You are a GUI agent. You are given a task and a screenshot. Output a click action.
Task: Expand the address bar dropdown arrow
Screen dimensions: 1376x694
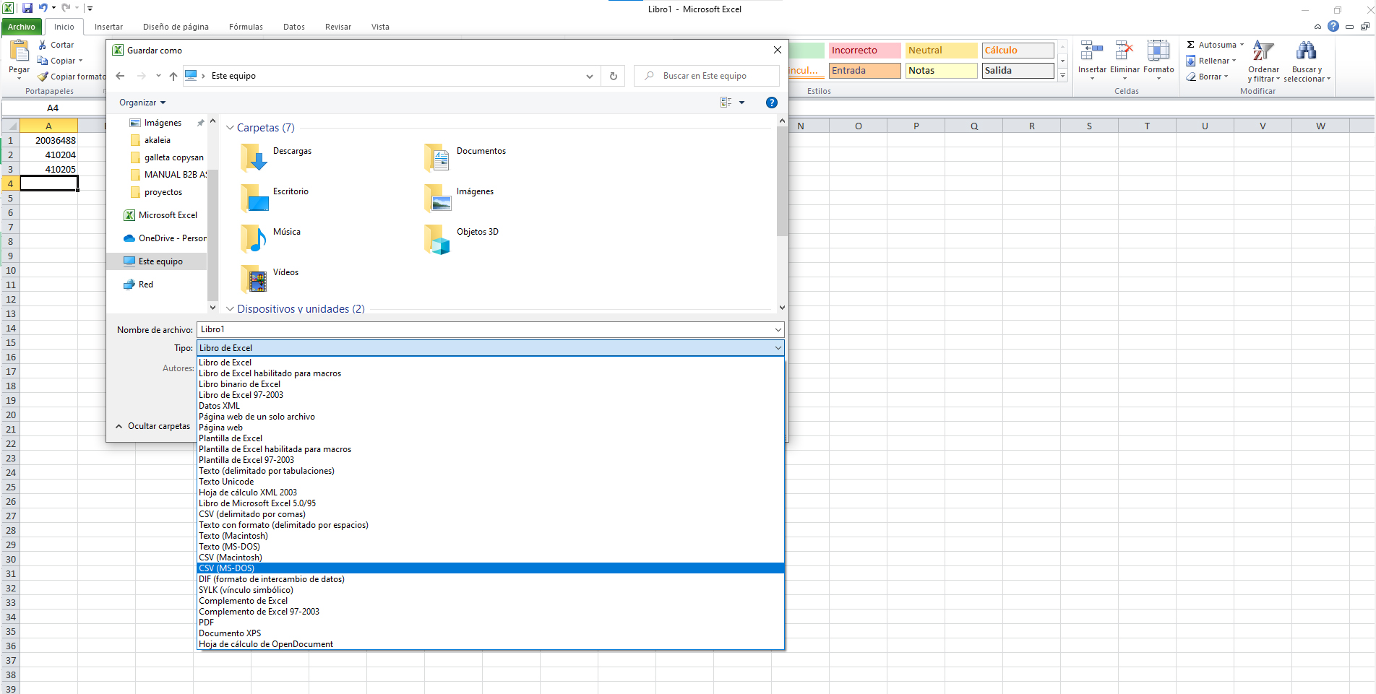pos(589,75)
